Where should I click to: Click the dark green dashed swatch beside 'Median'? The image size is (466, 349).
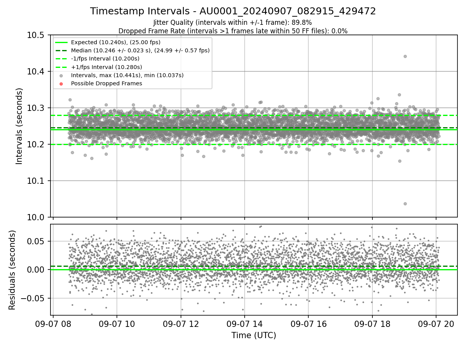[x=62, y=50]
